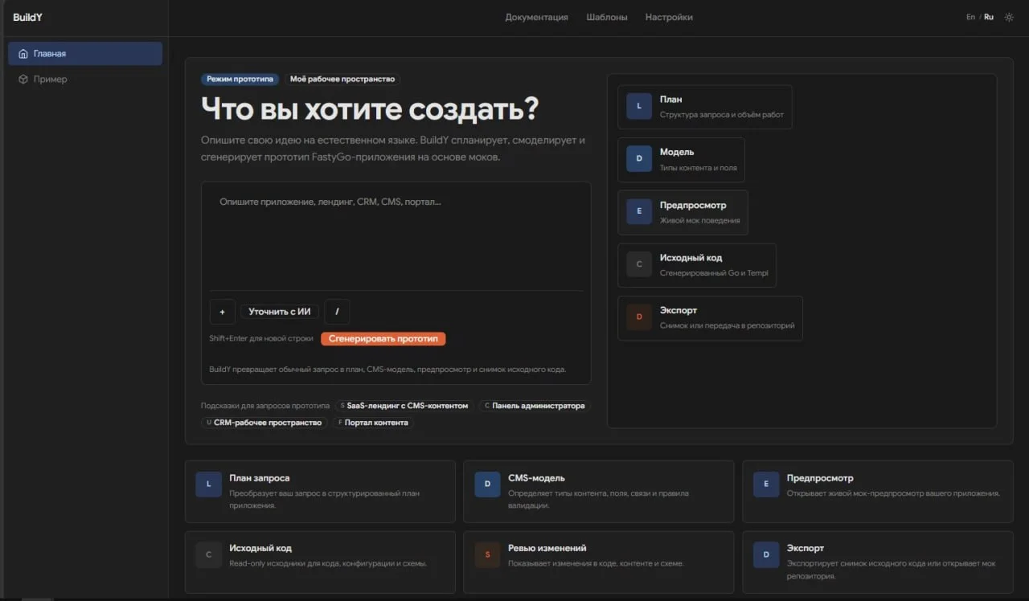
Task: Click Сгенерировать прототип button
Action: coord(383,339)
